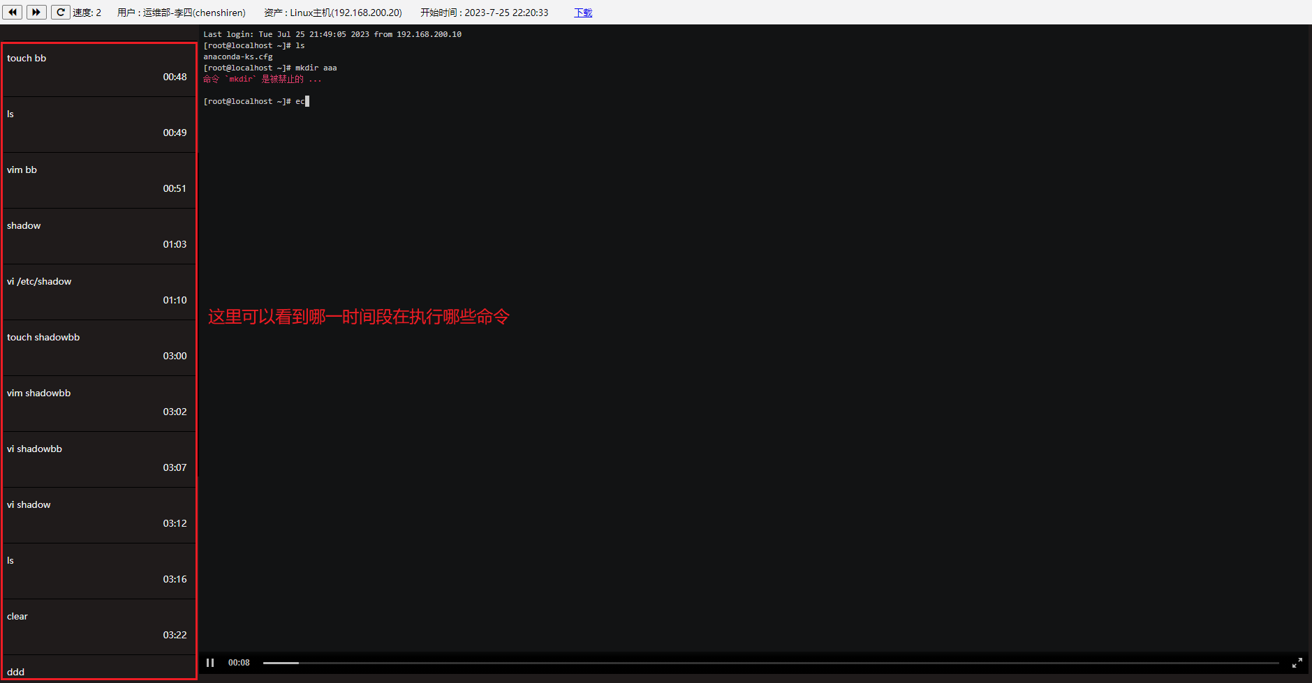Click the 资产 Linux主机(192.168.200.20) label
The width and height of the screenshot is (1312, 683).
333,13
